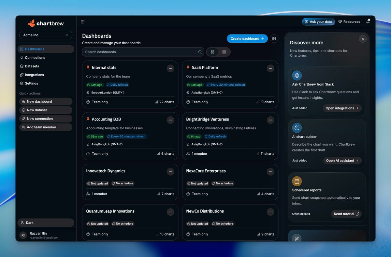Click the '22 charts' count
This screenshot has width=391, height=257.
tap(165, 102)
